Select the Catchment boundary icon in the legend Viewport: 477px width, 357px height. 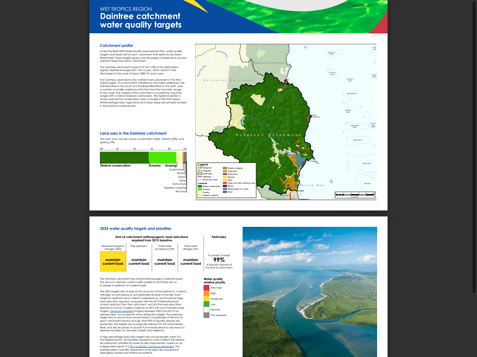tap(200, 174)
